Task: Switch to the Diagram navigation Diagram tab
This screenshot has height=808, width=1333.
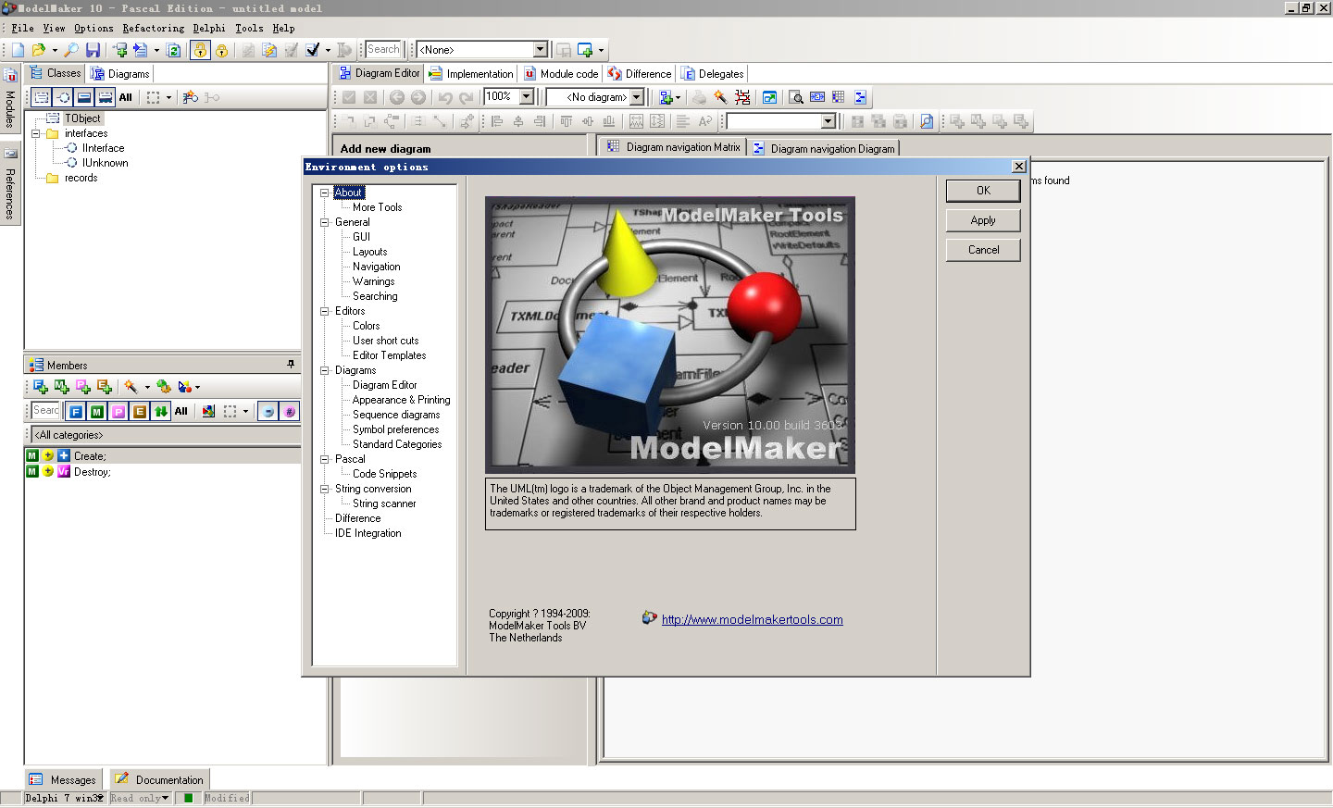Action: coord(824,148)
